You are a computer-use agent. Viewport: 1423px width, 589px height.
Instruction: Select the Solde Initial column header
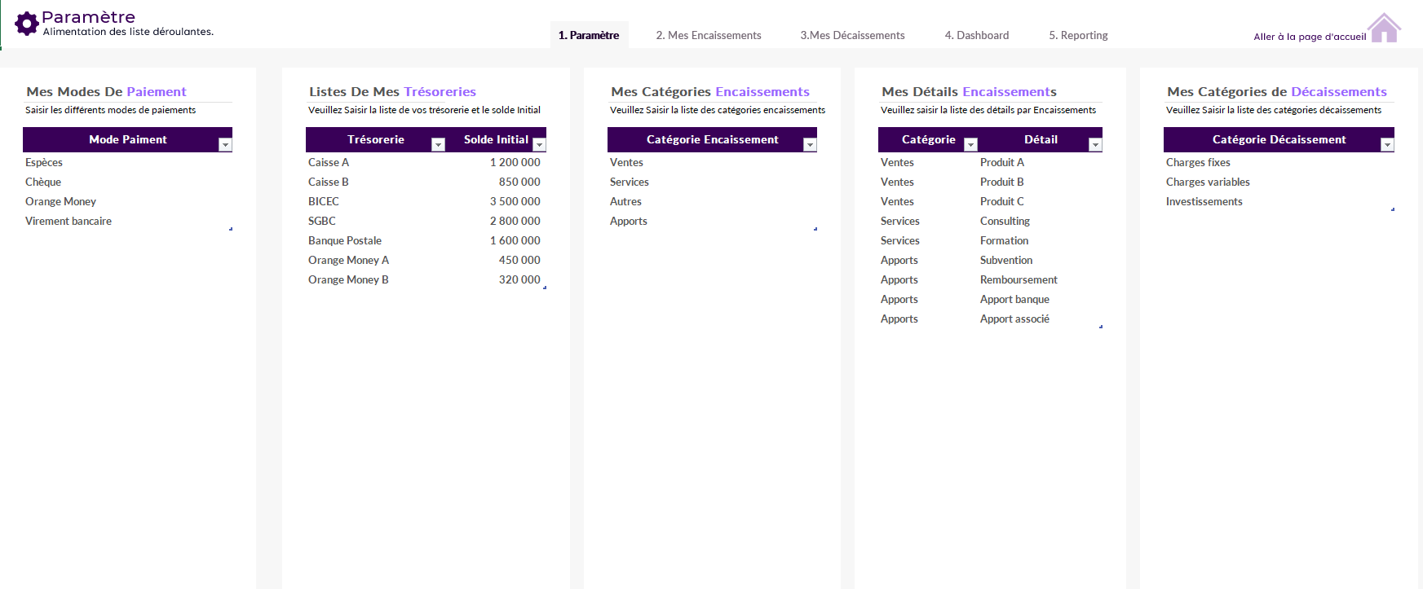click(x=496, y=139)
